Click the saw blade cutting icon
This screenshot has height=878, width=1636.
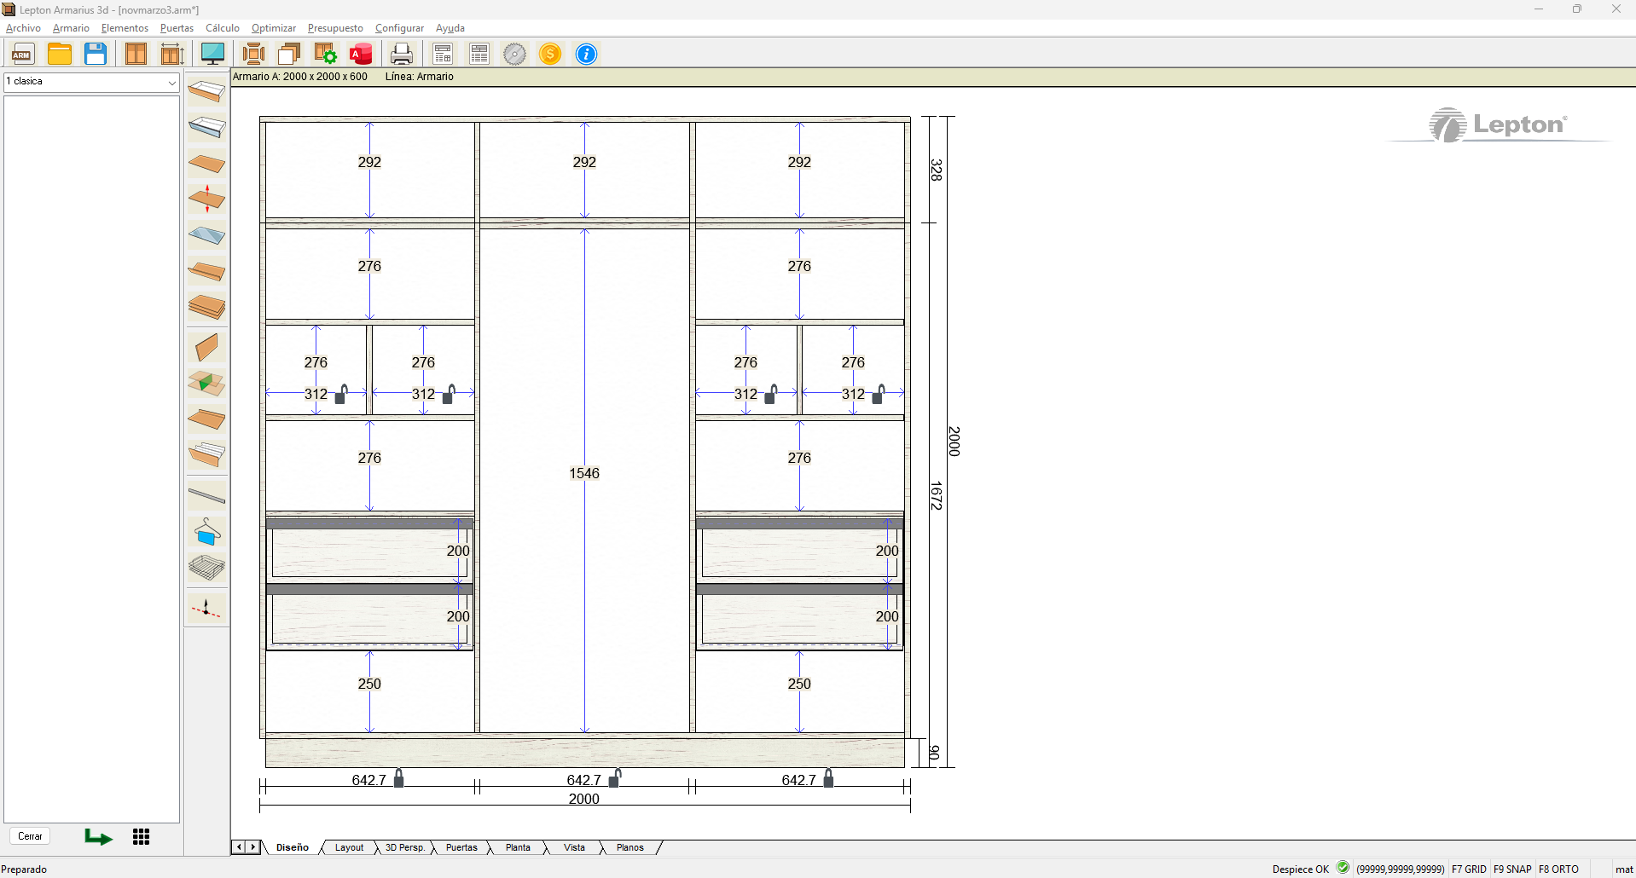514,54
